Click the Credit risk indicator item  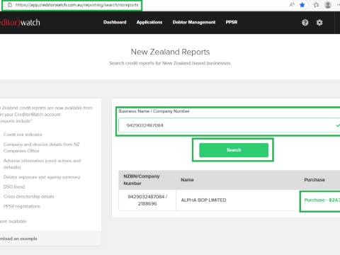pyautogui.click(x=23, y=135)
